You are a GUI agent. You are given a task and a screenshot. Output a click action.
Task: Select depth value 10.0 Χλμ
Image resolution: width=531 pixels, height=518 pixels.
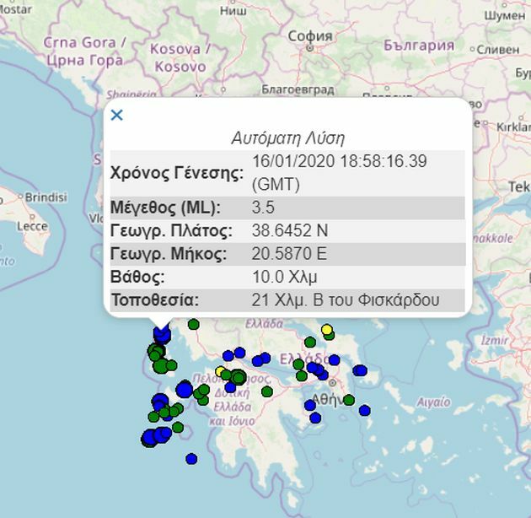pos(285,277)
